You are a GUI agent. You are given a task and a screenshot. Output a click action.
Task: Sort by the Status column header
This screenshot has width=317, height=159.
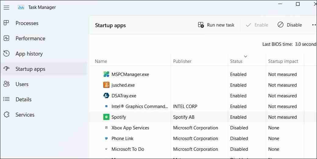[x=236, y=61]
